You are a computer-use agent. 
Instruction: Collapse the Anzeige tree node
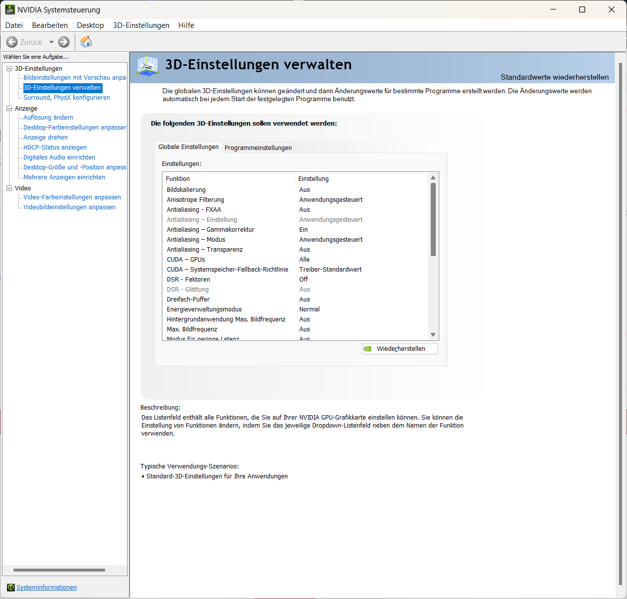9,109
